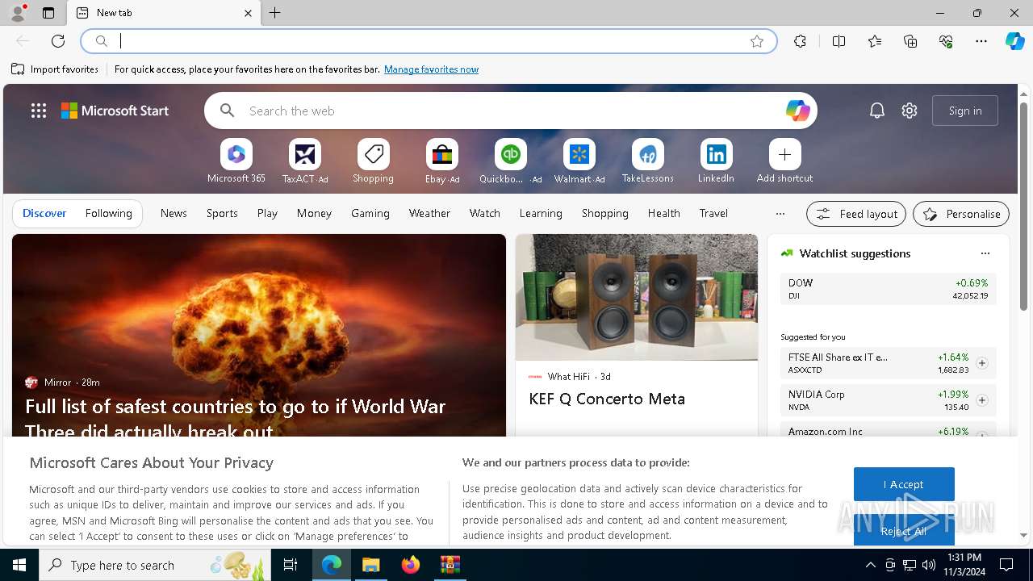Screen dimensions: 1033x581
Task: Open Edge Settings and more menu
Action: point(981,41)
